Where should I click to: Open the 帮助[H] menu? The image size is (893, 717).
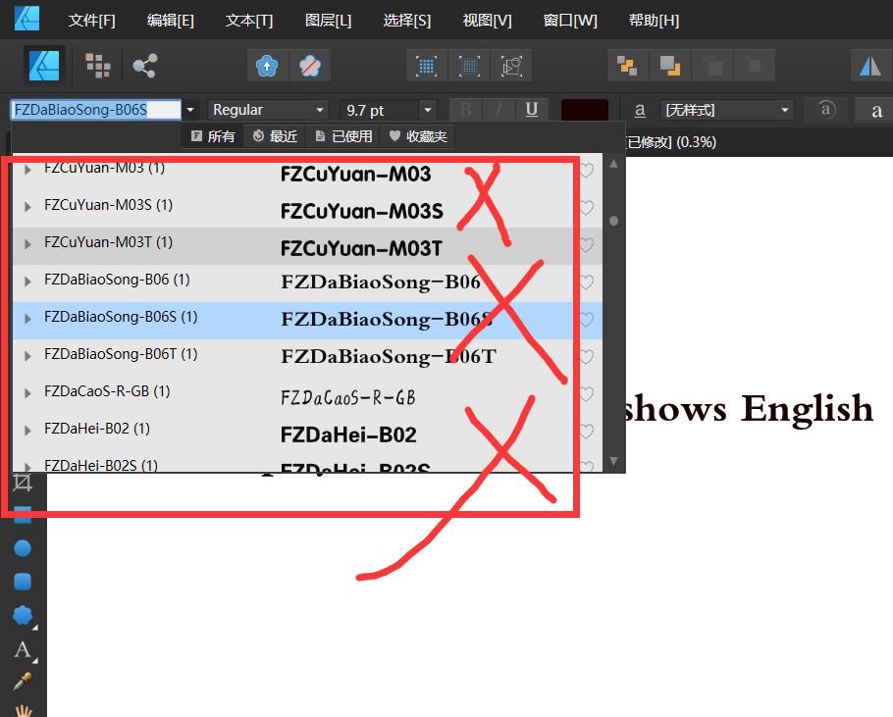[x=654, y=21]
